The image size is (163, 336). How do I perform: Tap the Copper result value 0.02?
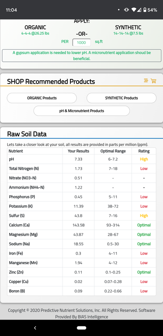[x=78, y=282]
